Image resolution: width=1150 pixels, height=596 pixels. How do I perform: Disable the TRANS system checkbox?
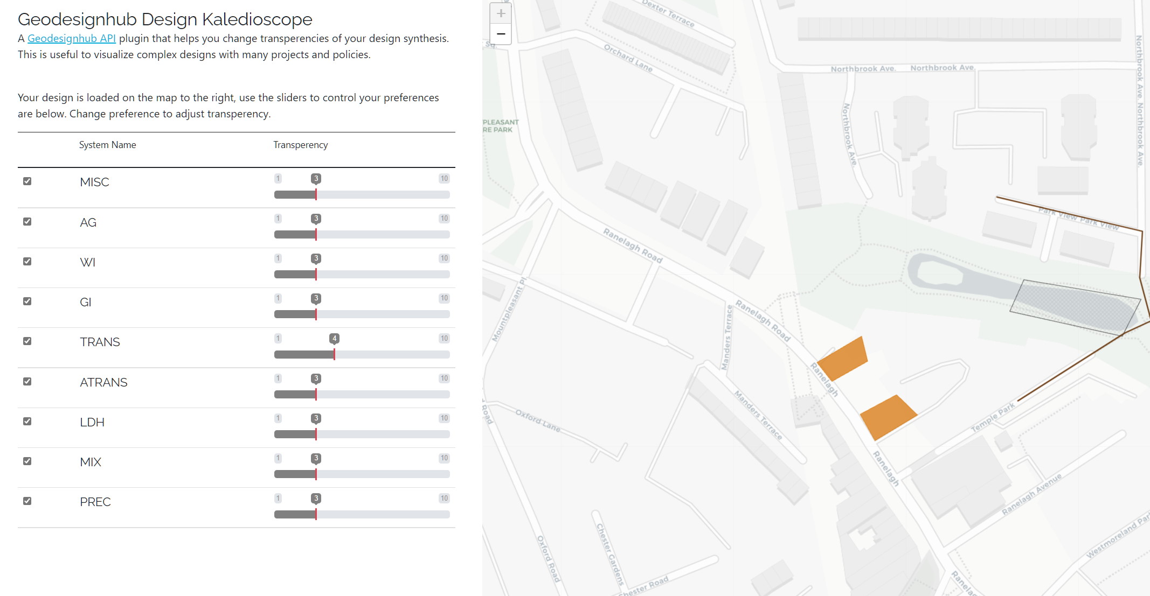[x=27, y=341]
